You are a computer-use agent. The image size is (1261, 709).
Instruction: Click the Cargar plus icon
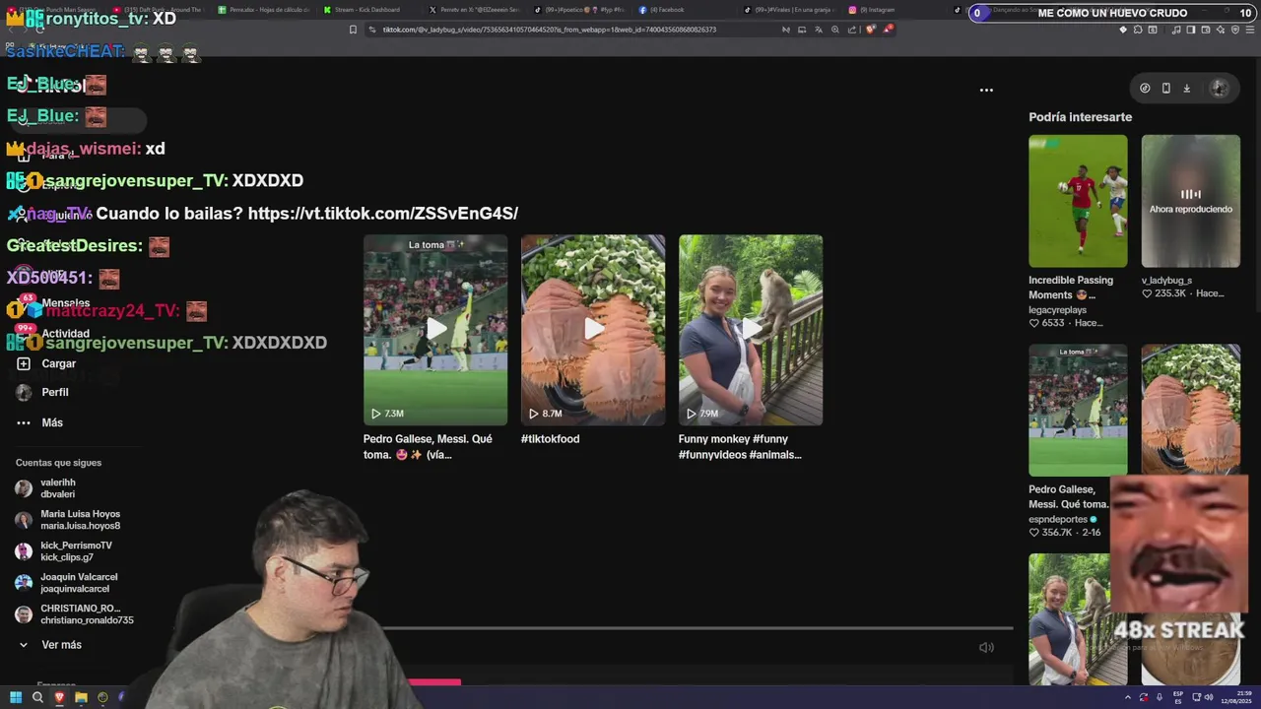tap(24, 363)
